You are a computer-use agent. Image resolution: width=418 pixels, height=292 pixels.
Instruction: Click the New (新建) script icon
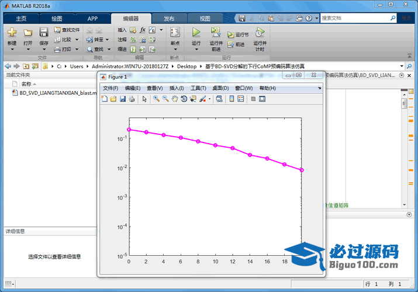pos(12,32)
